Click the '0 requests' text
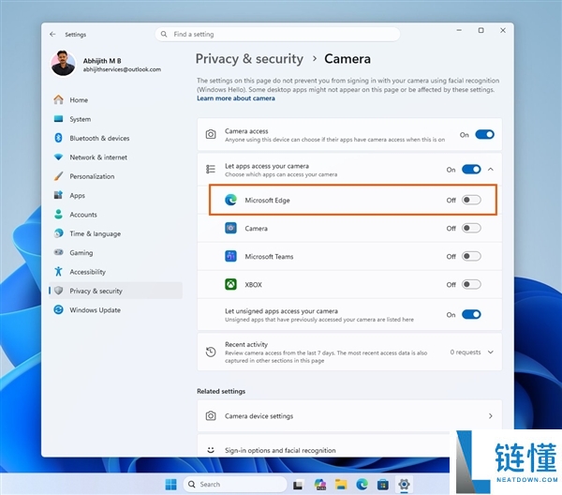Viewport: 562px width, 495px height. [x=466, y=352]
